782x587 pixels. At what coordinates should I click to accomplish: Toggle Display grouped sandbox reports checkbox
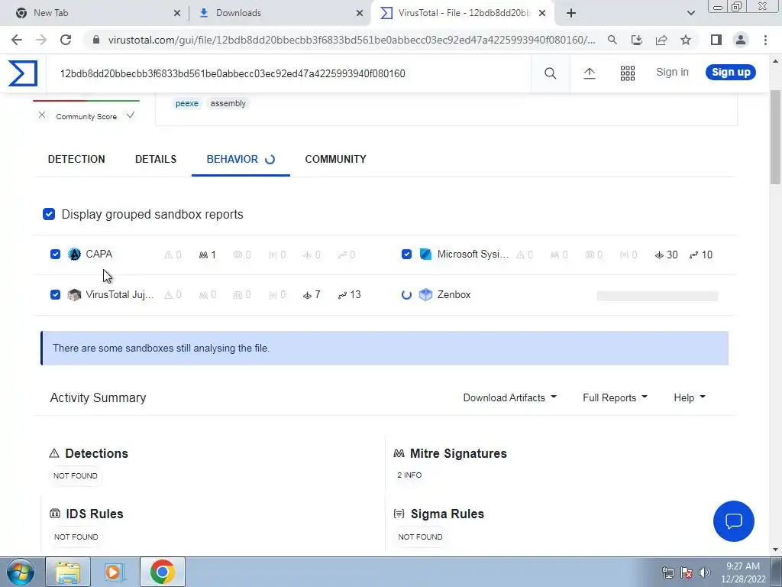tap(49, 214)
